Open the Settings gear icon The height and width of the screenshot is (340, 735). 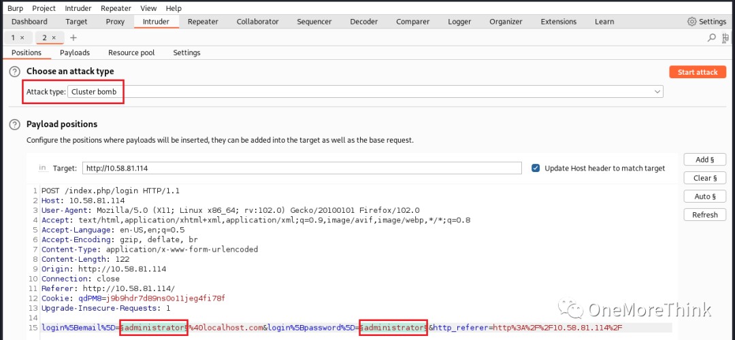click(692, 22)
